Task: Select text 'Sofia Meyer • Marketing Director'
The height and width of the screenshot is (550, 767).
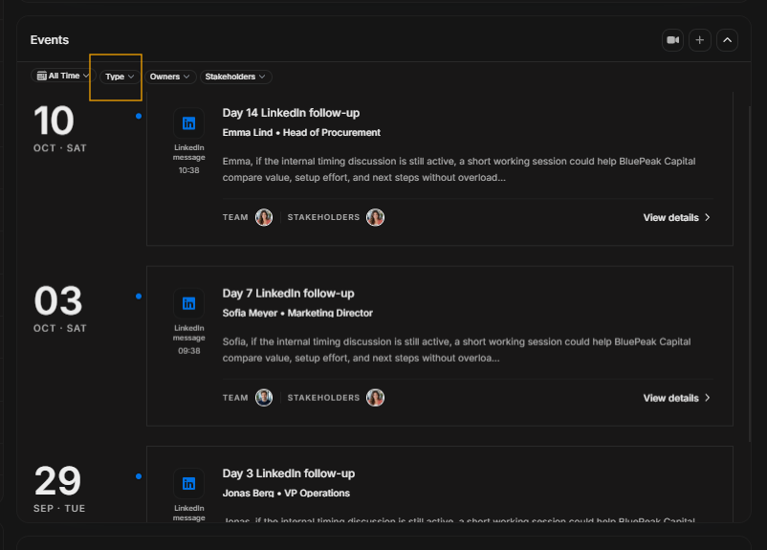Action: [297, 313]
